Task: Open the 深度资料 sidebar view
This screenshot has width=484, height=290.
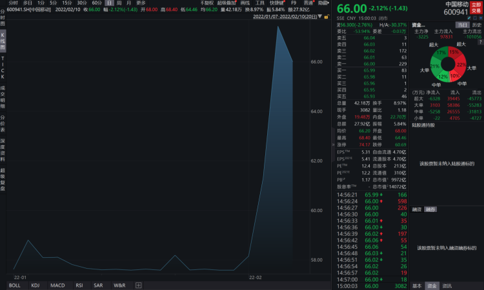Action: click(3, 150)
